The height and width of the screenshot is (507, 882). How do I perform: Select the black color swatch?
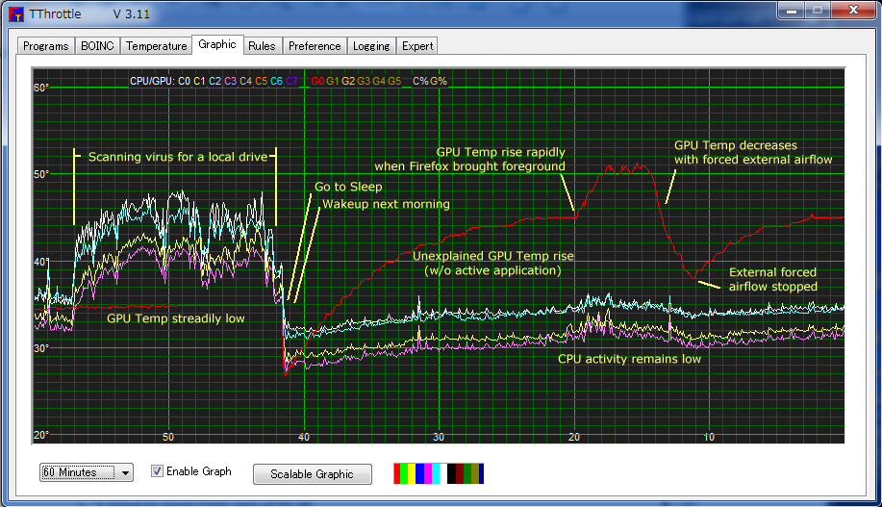[452, 473]
